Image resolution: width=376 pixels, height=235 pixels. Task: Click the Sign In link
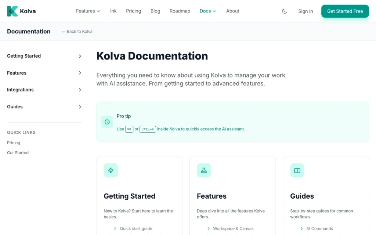point(305,11)
